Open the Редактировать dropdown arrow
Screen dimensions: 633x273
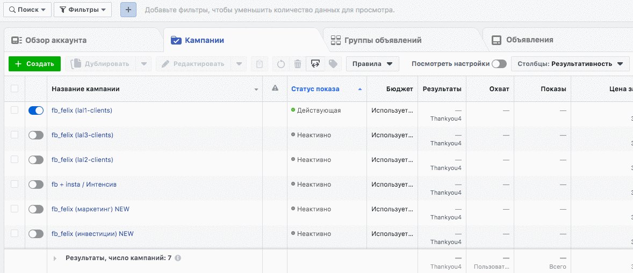239,64
